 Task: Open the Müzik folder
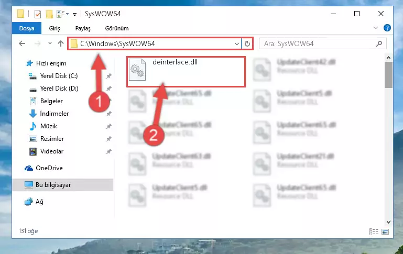pos(49,126)
